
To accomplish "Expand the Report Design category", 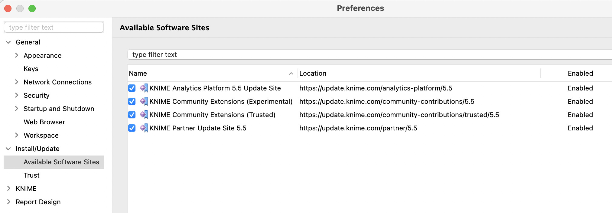I will coord(8,202).
